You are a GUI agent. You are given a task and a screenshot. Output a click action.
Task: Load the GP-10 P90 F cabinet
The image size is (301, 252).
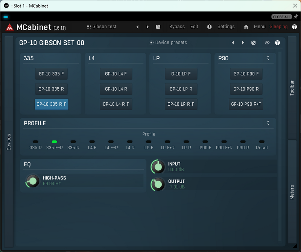point(246,74)
